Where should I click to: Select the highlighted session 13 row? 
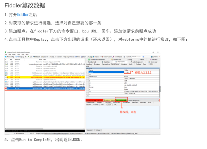(x=45, y=89)
